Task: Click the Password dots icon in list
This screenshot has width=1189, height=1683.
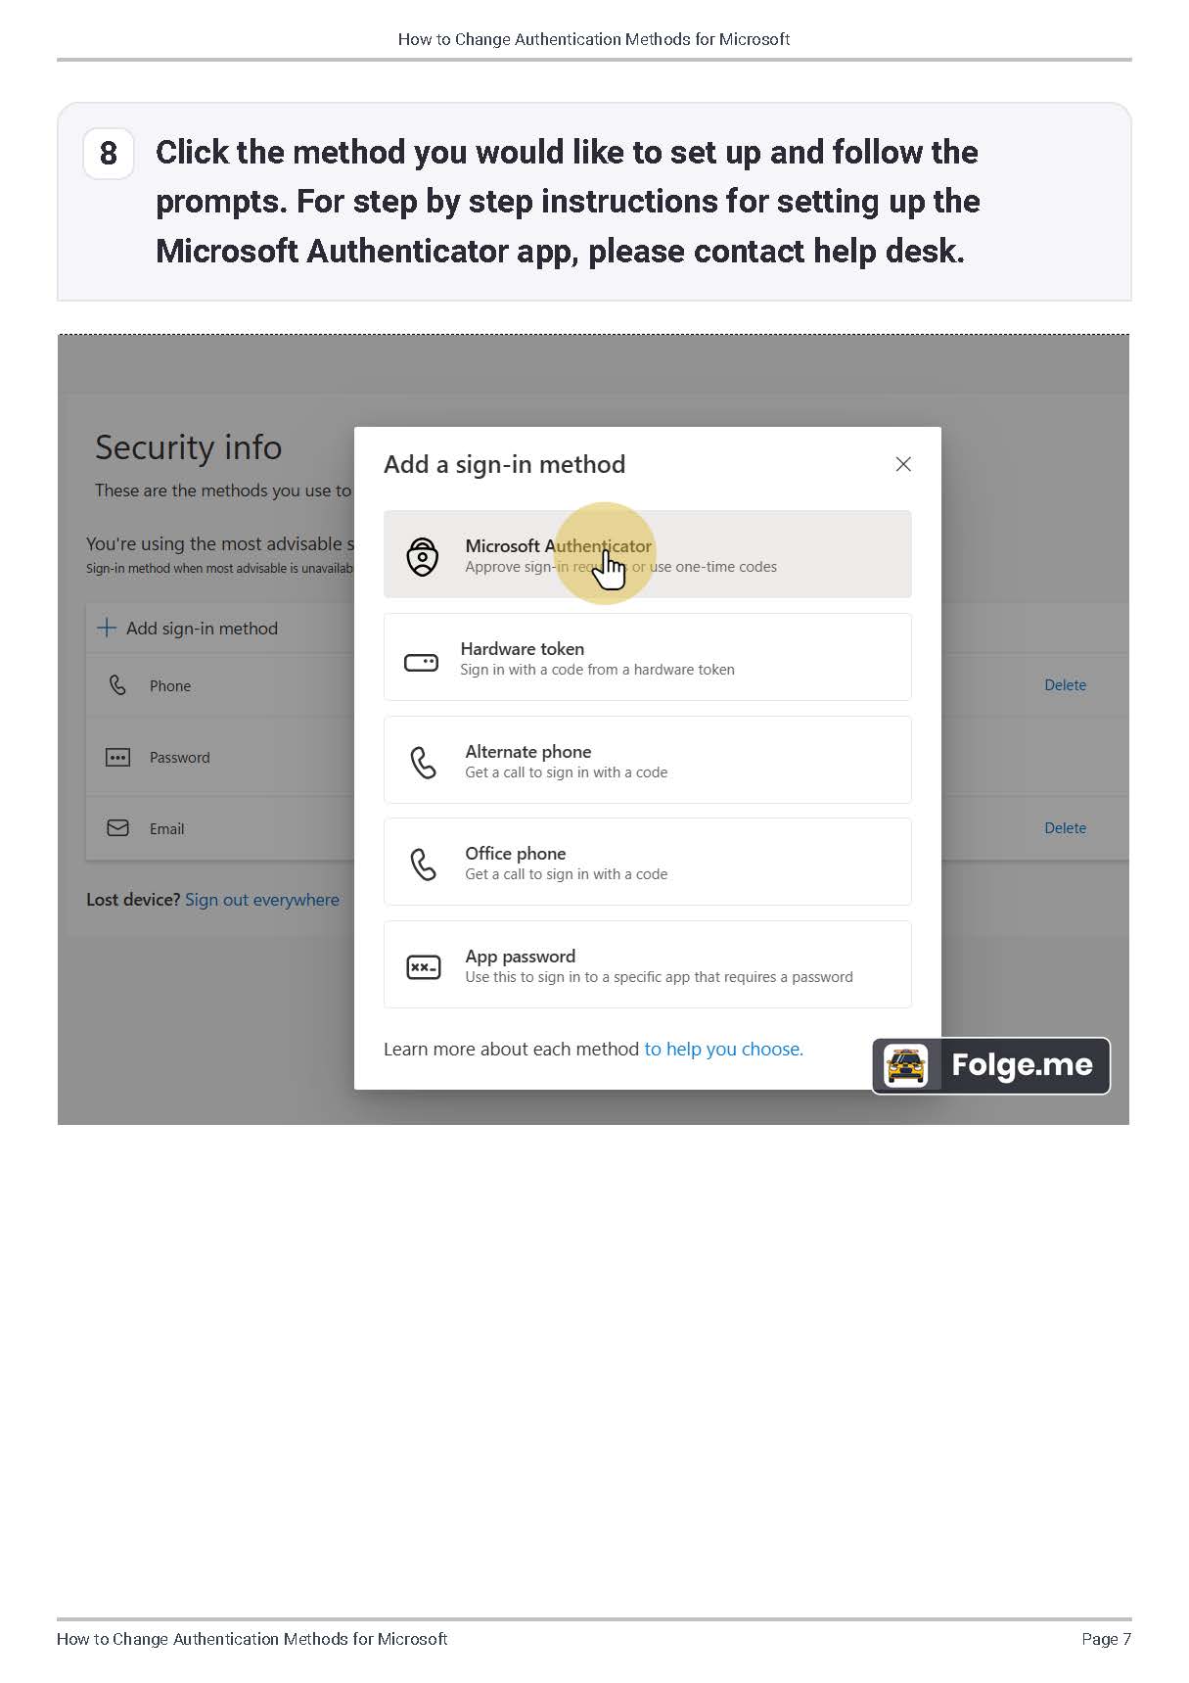Action: click(x=117, y=757)
